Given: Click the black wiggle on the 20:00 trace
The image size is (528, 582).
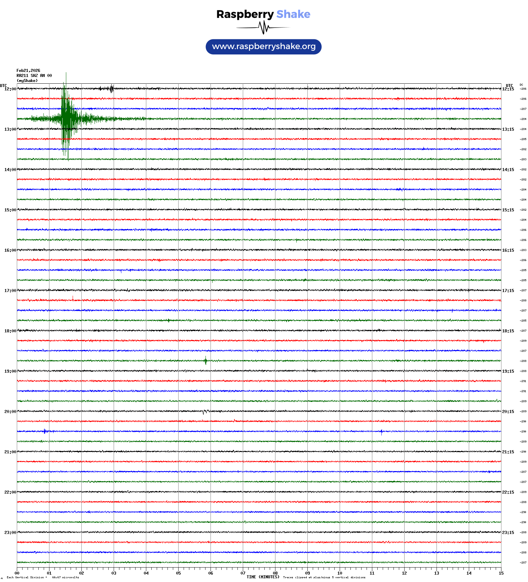Looking at the screenshot, I should (x=205, y=411).
